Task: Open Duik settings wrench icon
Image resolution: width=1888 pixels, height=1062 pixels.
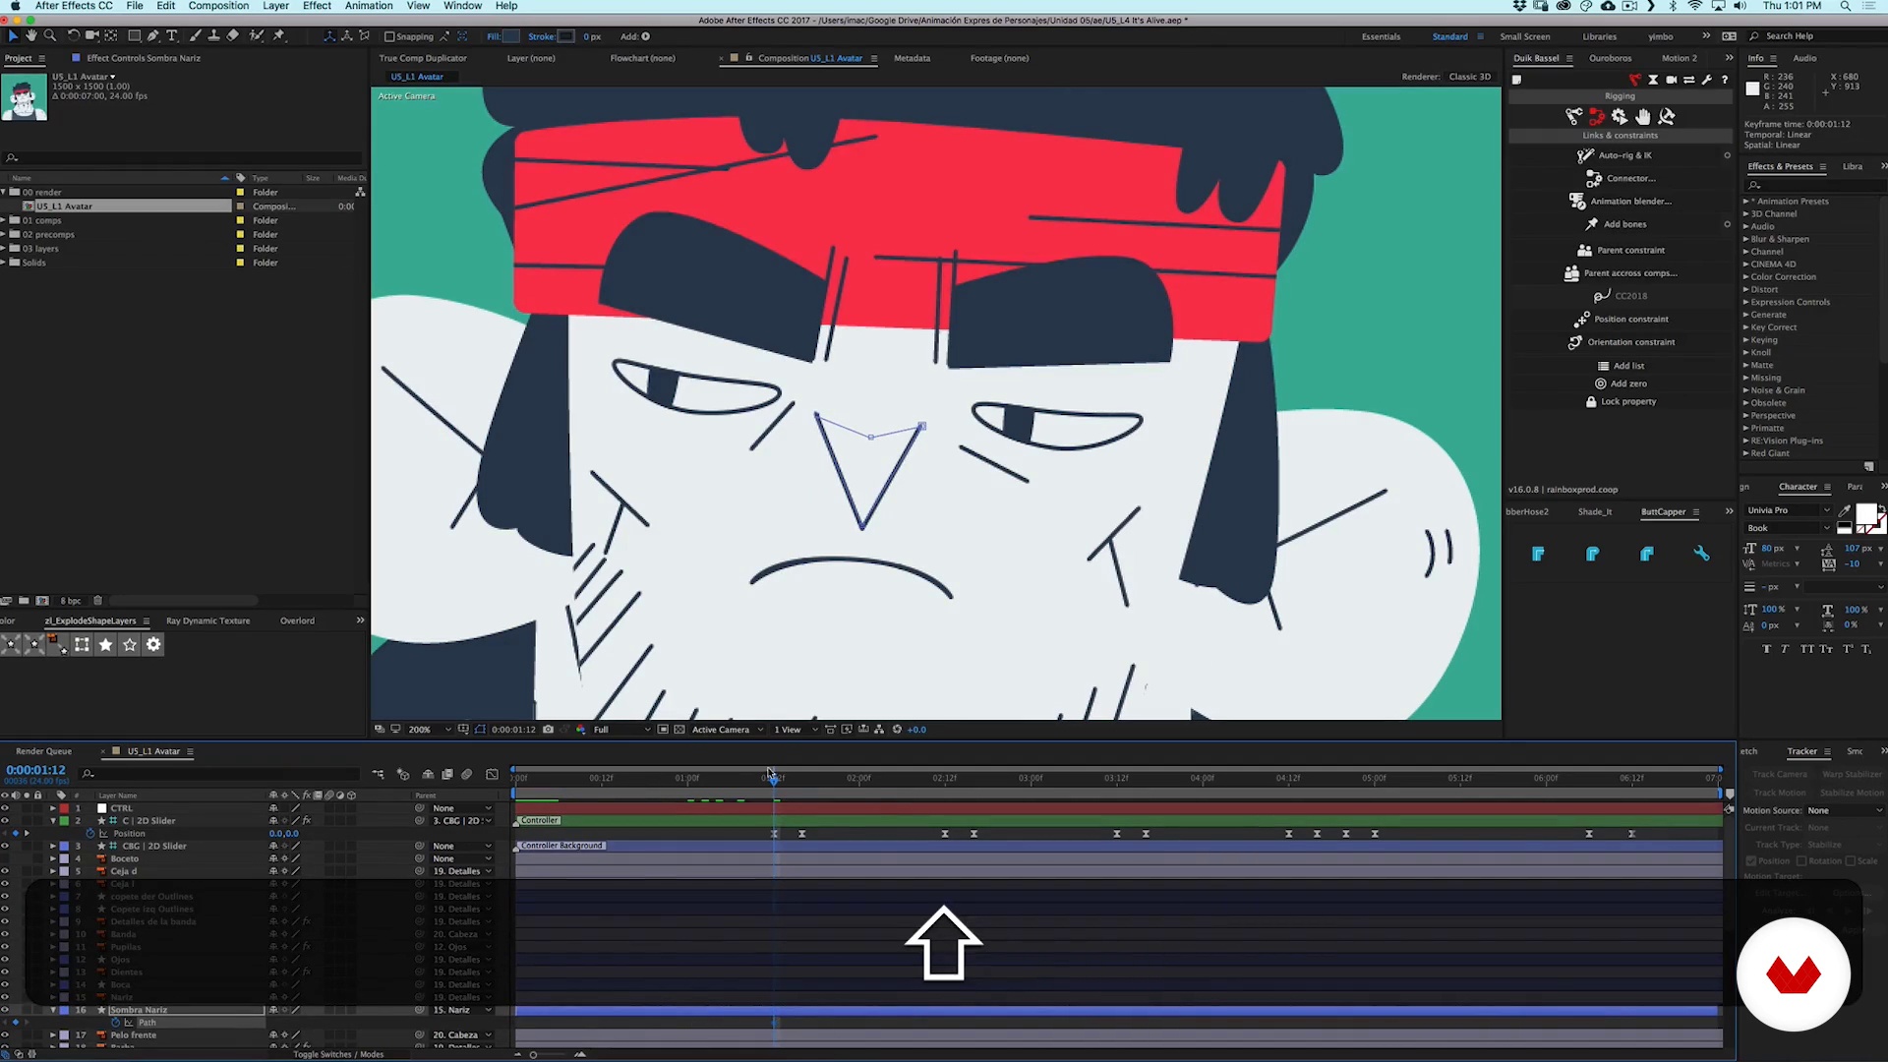Action: click(x=1707, y=80)
